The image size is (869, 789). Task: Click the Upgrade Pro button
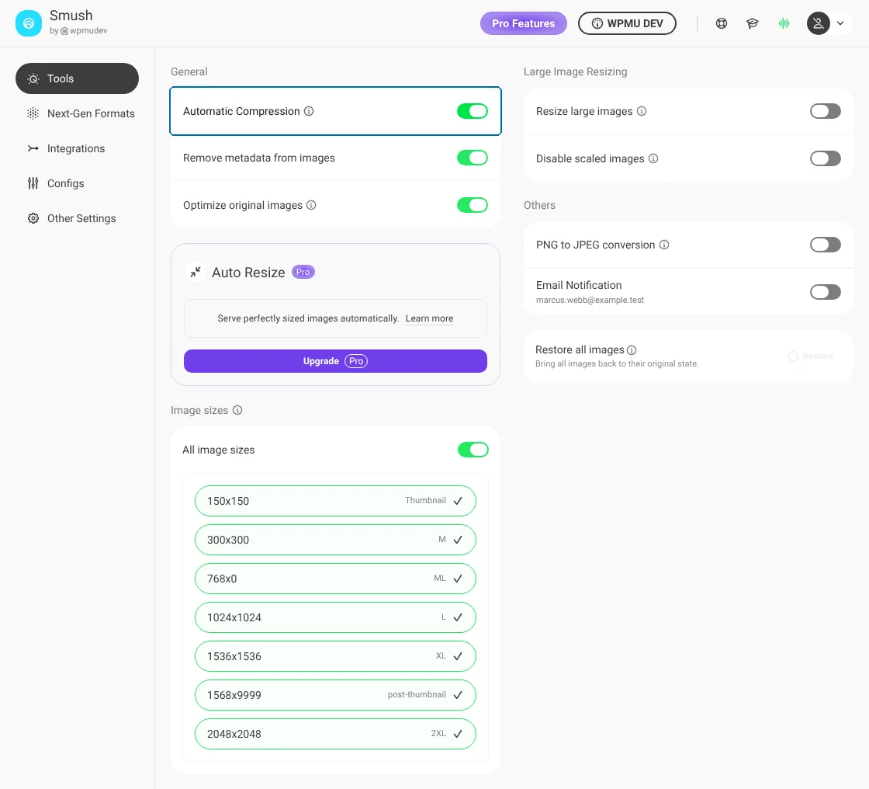[335, 361]
